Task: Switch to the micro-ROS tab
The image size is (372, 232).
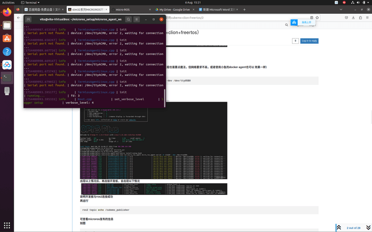Action: pyautogui.click(x=131, y=10)
